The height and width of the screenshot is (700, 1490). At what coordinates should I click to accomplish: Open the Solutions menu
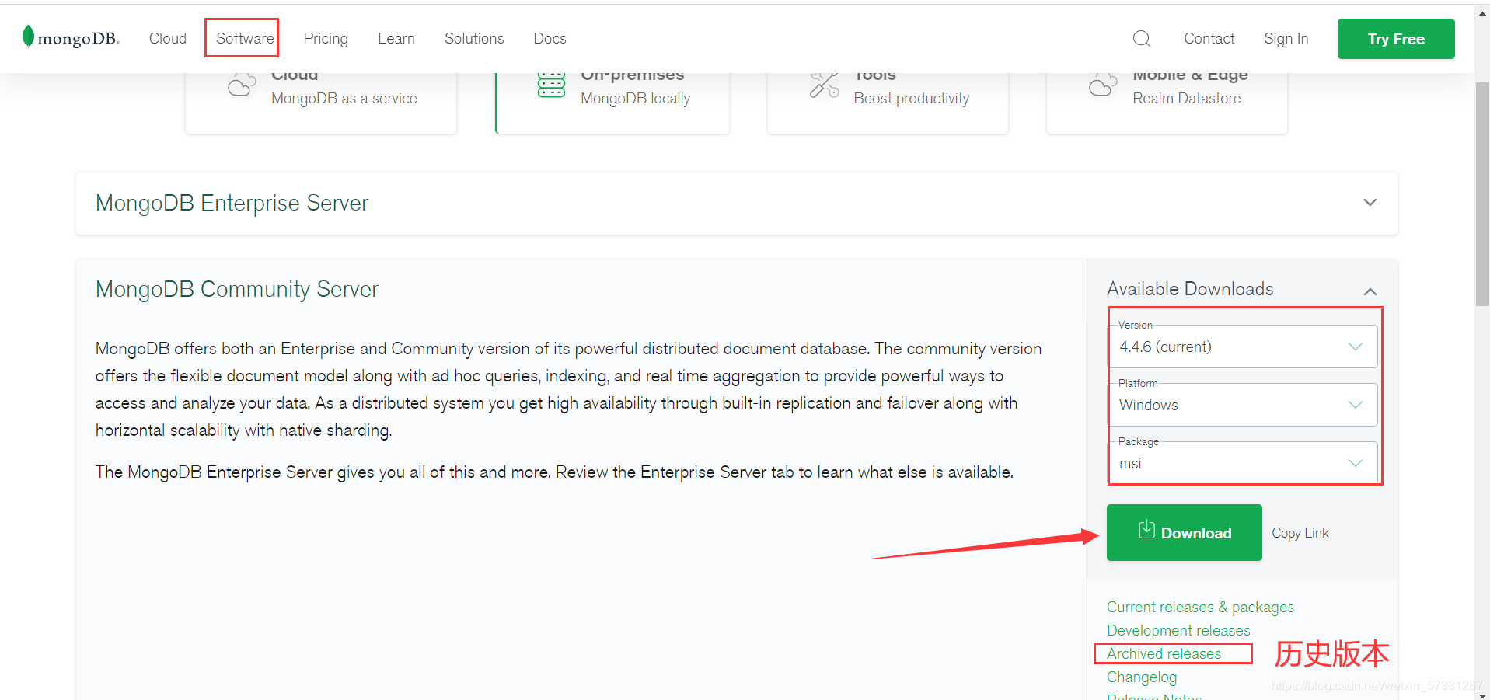tap(474, 39)
